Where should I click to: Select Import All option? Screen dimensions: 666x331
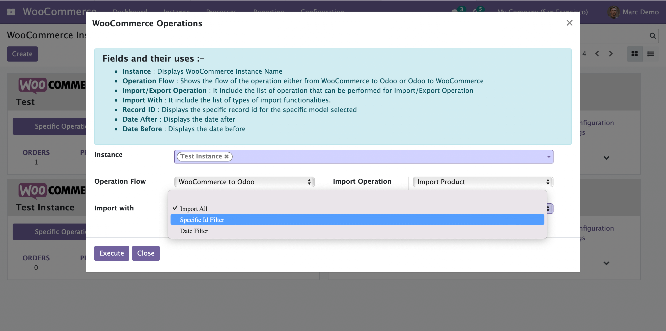point(193,208)
